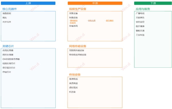Select the 视频处理芯片 entry
The height and width of the screenshot is (109, 172).
(x=9, y=63)
